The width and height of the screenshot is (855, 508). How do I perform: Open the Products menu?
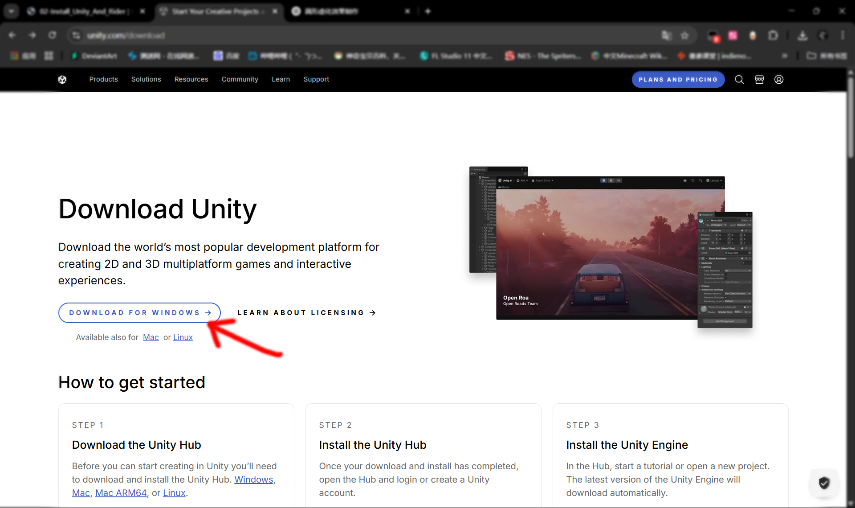[x=103, y=79]
